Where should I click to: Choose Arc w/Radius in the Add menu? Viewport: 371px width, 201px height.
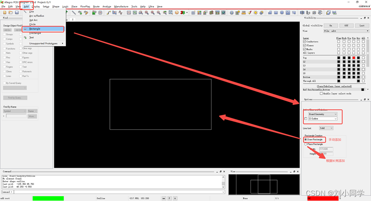36,16
